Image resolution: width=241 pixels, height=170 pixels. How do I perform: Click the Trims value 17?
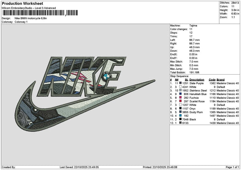[191, 36]
